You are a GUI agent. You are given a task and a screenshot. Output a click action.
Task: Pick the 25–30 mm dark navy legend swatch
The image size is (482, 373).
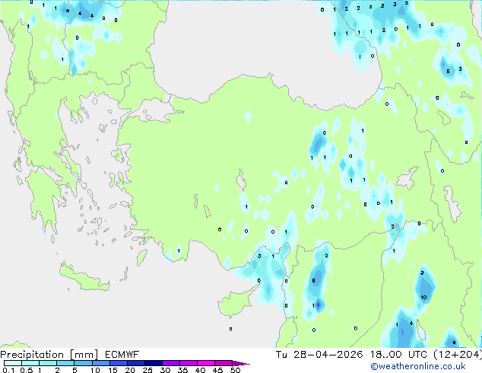tap(154, 363)
